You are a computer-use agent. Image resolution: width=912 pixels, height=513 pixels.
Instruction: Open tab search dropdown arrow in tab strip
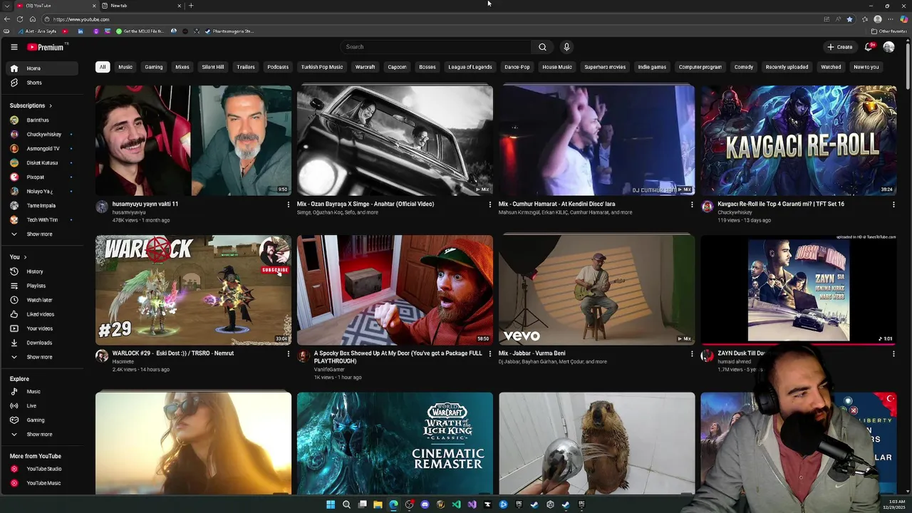click(7, 6)
